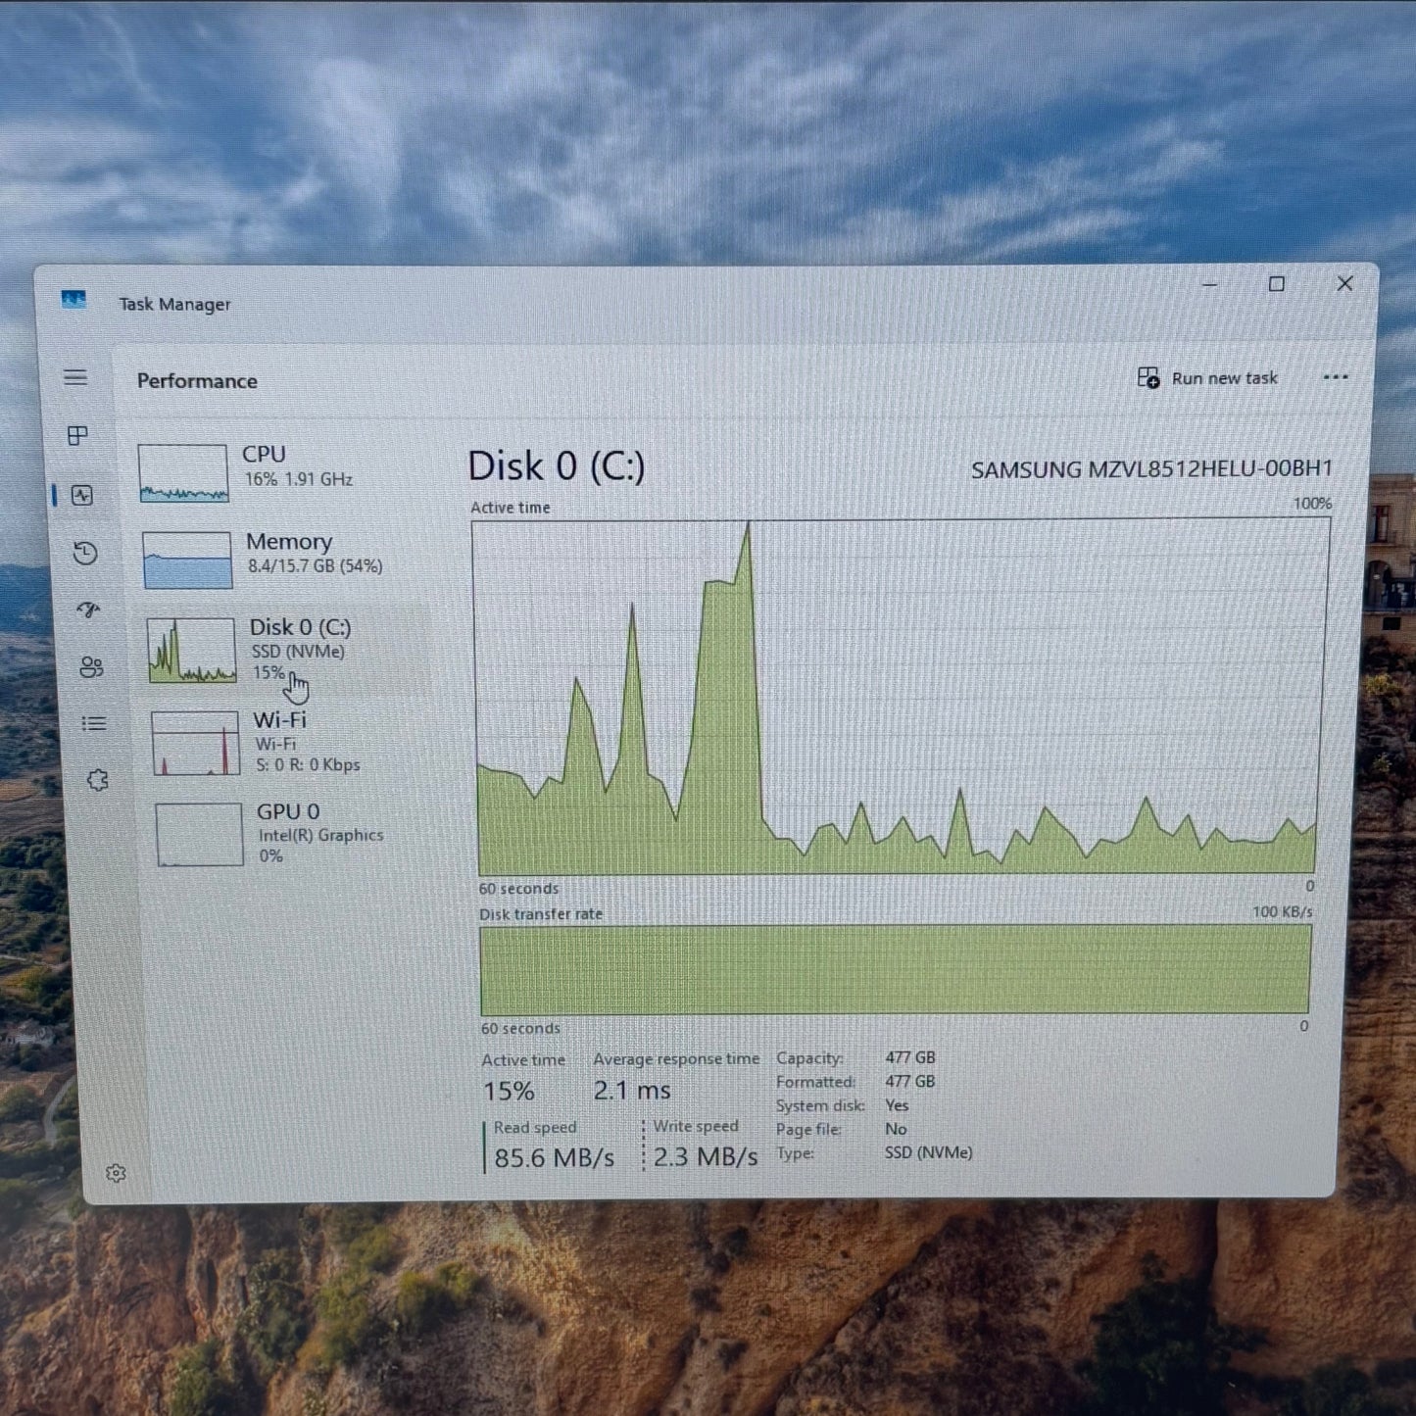Click the Disk transfer rate graph
Screen dimensions: 1416x1416
[895, 969]
